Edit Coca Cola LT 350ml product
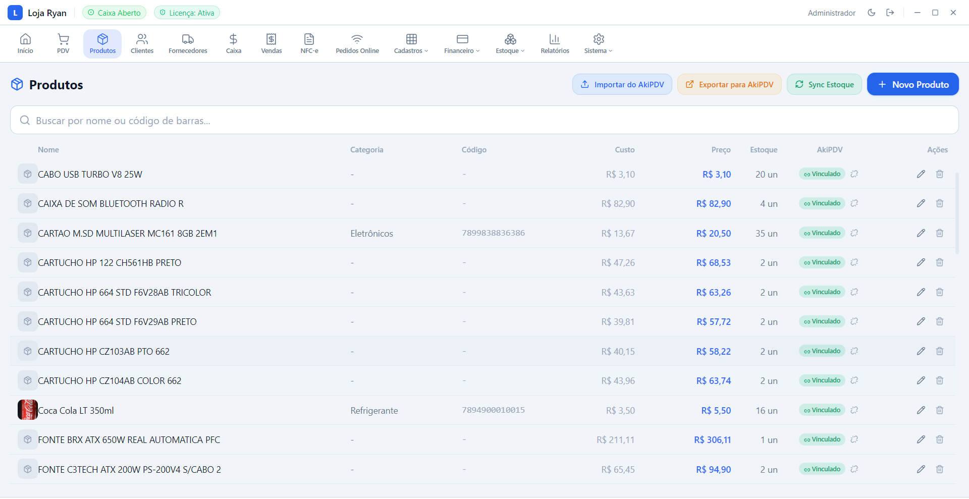This screenshot has width=969, height=499. tap(921, 410)
